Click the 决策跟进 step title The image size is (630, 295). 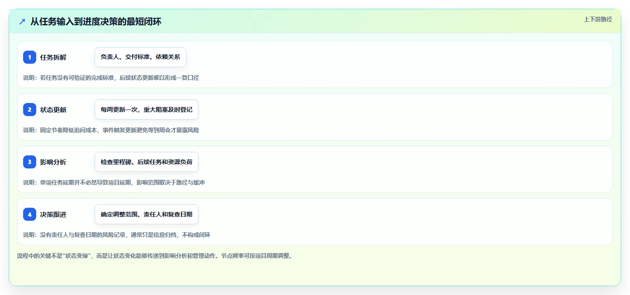point(53,214)
